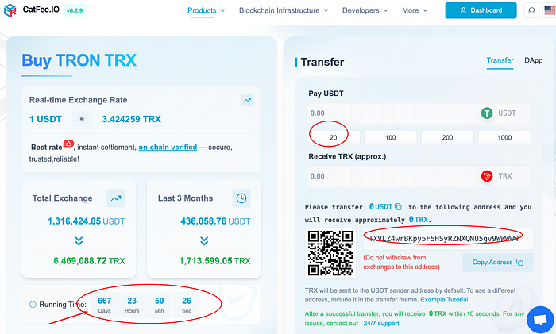Click the red TRX coin icon

487,176
